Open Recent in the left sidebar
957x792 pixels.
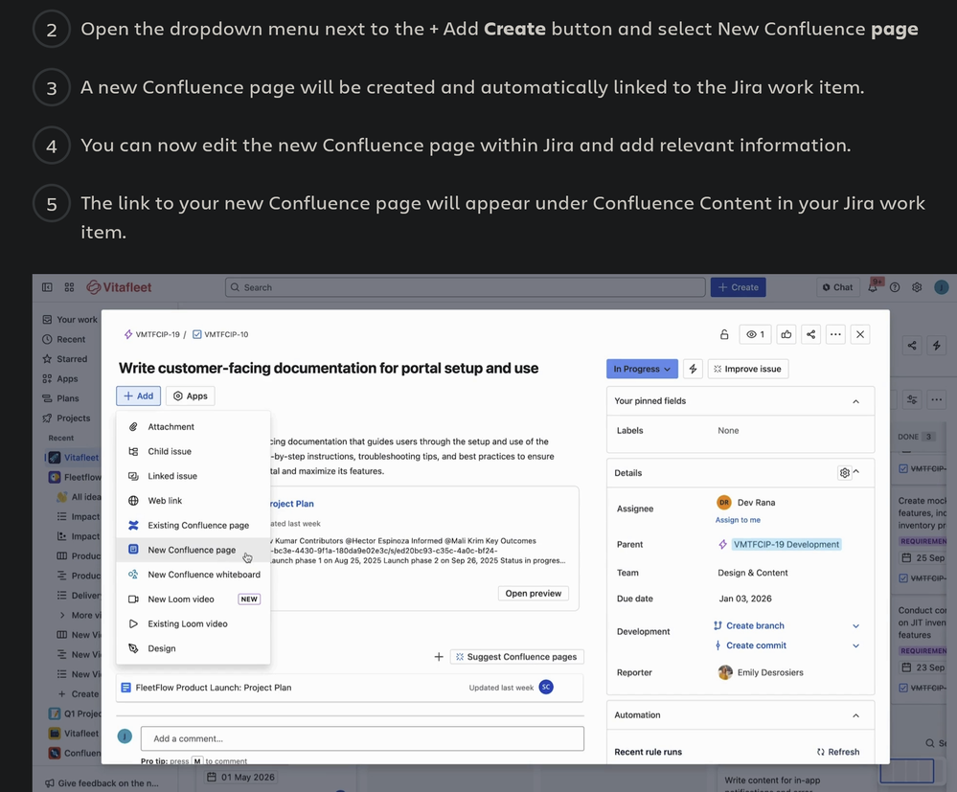[x=64, y=339]
